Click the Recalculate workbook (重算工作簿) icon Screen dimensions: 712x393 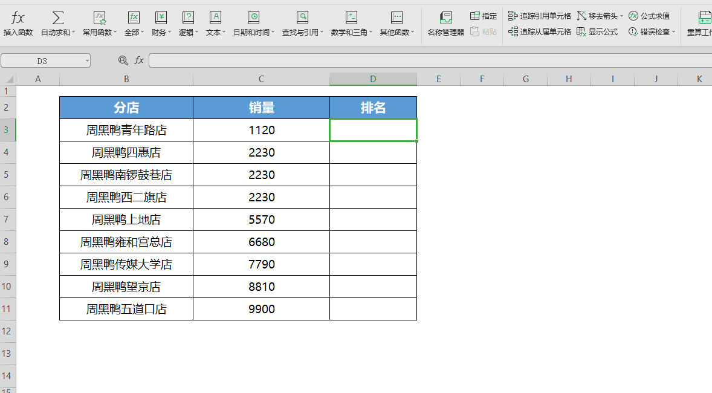[x=704, y=18]
